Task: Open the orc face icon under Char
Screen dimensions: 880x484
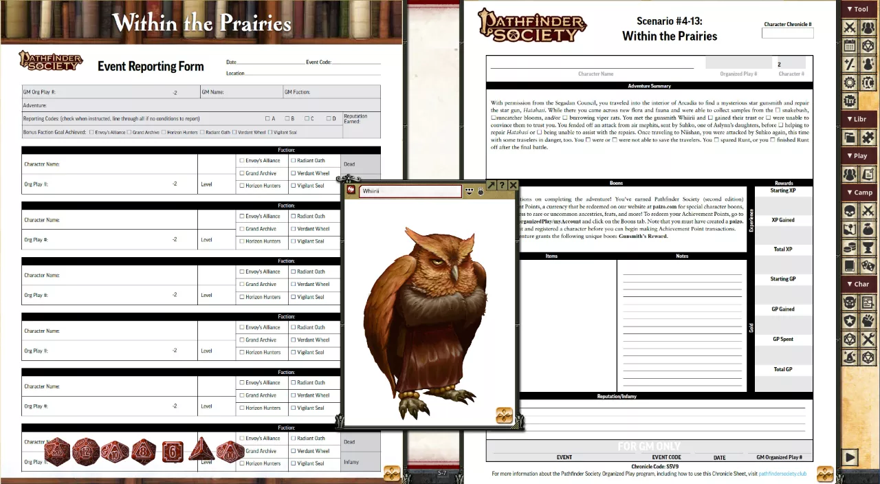Action: [850, 302]
